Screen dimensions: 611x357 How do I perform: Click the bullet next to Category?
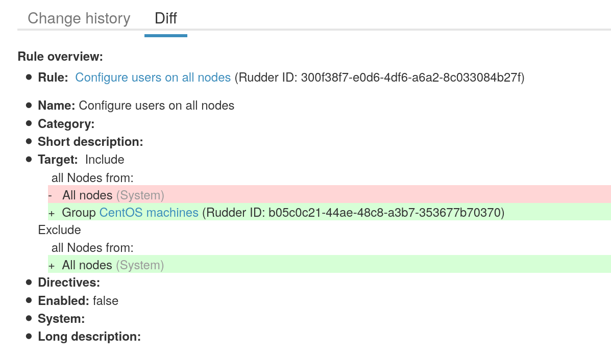coord(30,123)
